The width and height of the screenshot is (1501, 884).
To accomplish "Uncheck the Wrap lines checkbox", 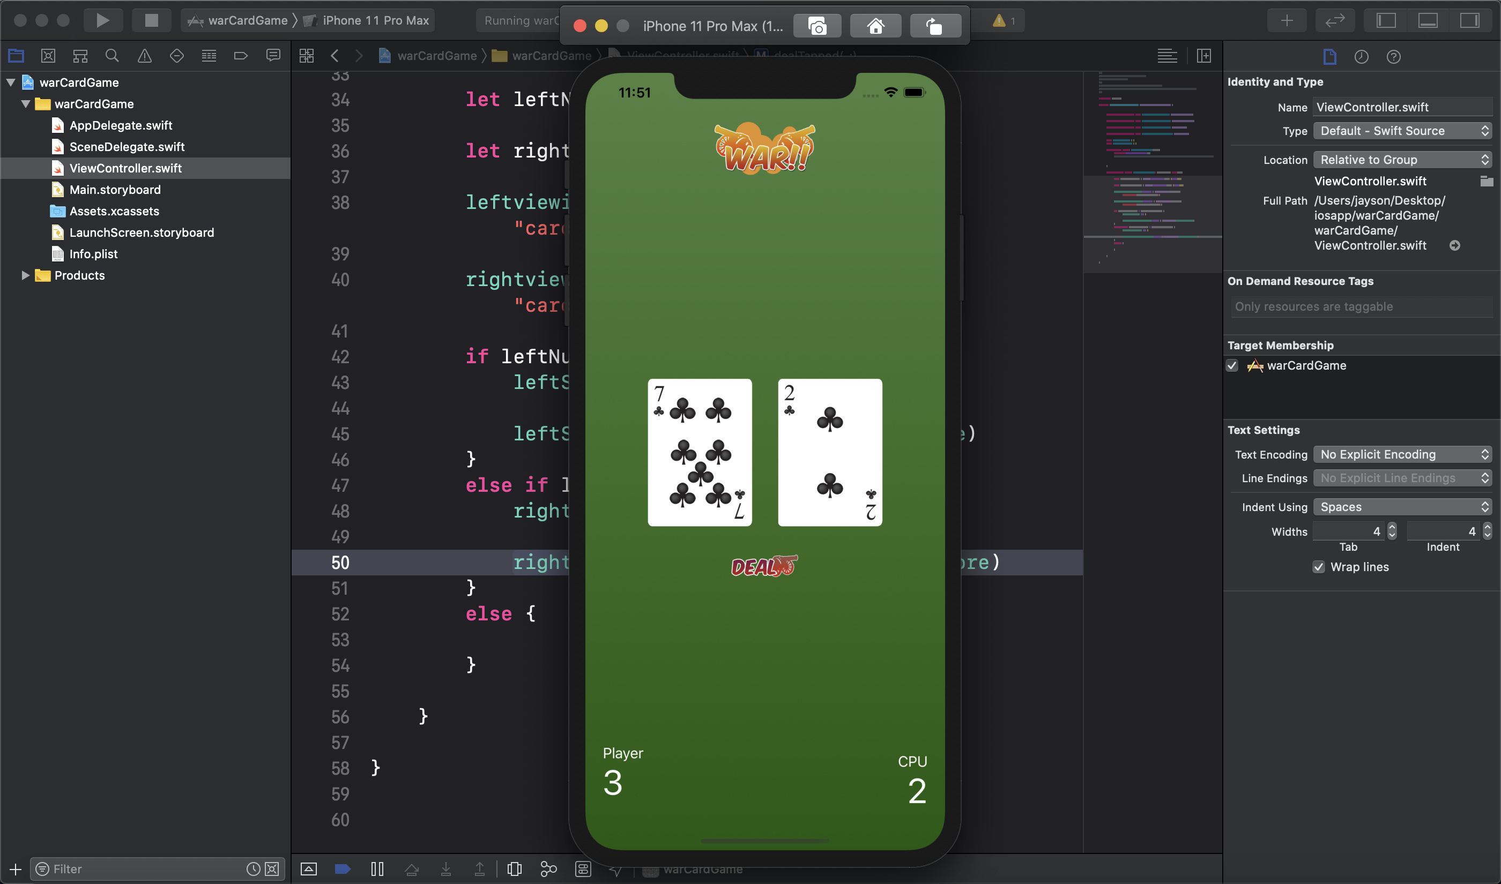I will pyautogui.click(x=1319, y=567).
